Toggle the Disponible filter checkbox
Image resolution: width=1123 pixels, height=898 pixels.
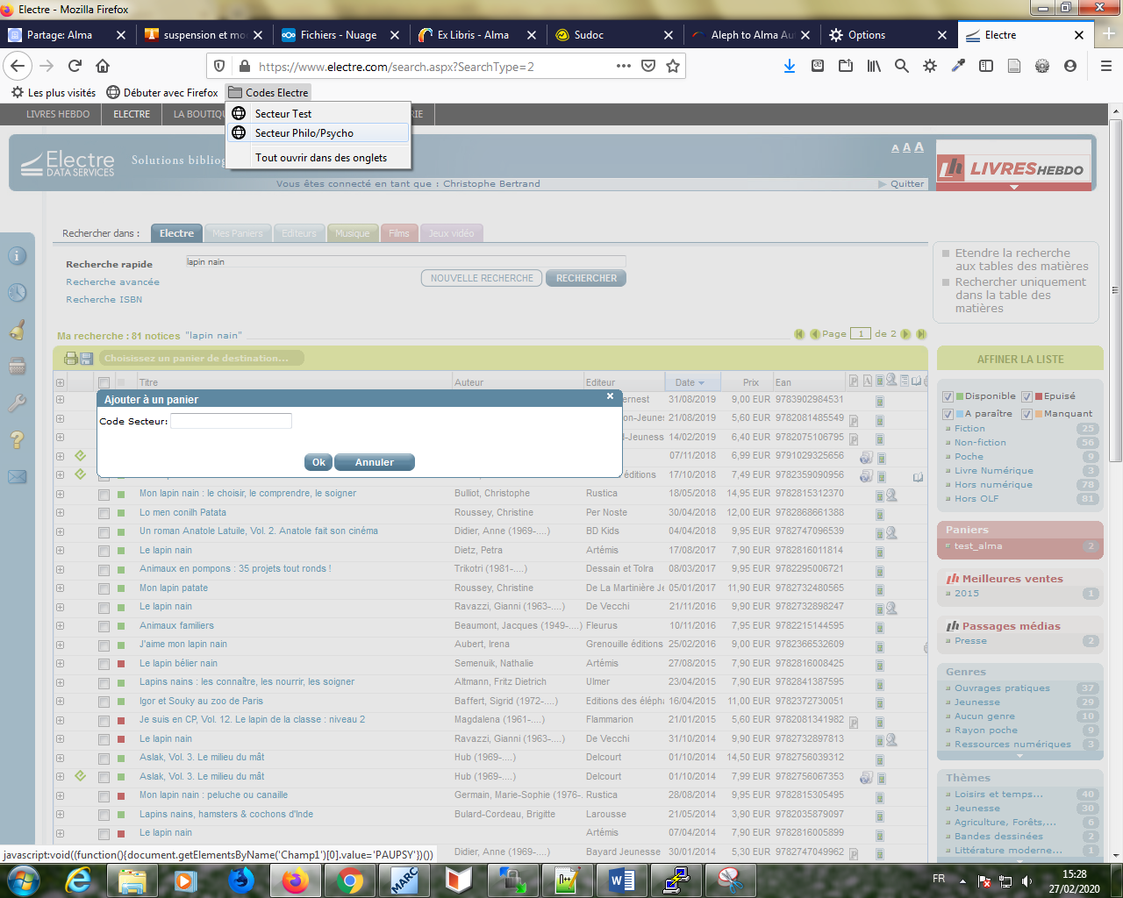pos(948,396)
